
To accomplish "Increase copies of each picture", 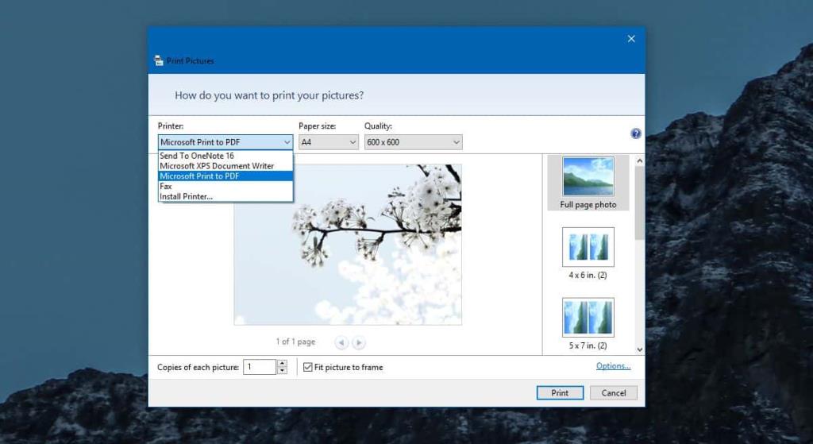I will pos(282,363).
